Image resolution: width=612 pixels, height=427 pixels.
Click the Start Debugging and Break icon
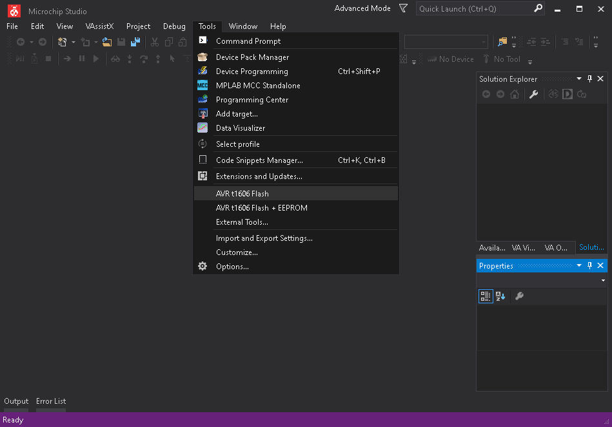20,59
